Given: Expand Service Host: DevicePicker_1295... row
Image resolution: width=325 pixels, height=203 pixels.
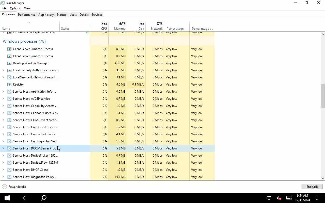Looking at the screenshot, I should tap(3, 156).
